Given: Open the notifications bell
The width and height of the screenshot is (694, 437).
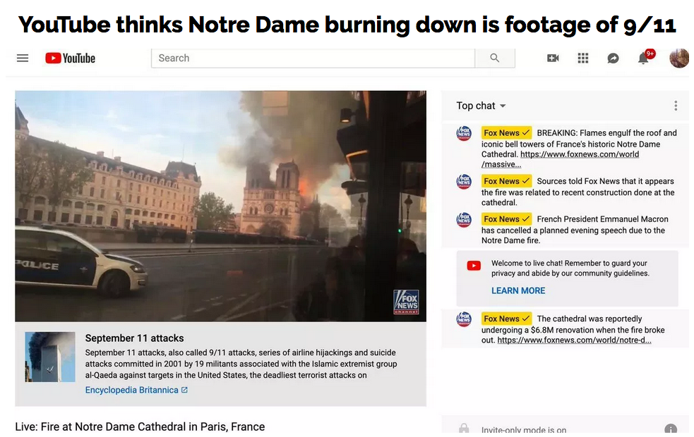Looking at the screenshot, I should pyautogui.click(x=644, y=58).
